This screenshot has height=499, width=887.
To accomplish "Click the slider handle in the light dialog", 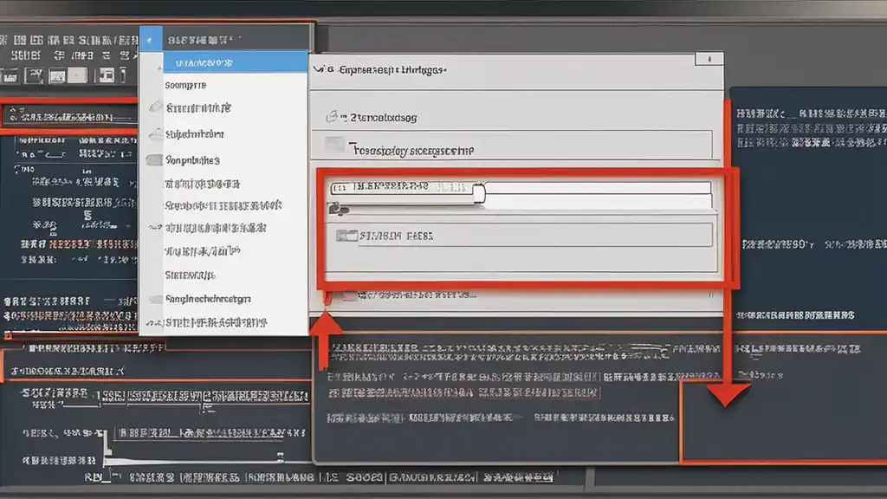I will 479,193.
